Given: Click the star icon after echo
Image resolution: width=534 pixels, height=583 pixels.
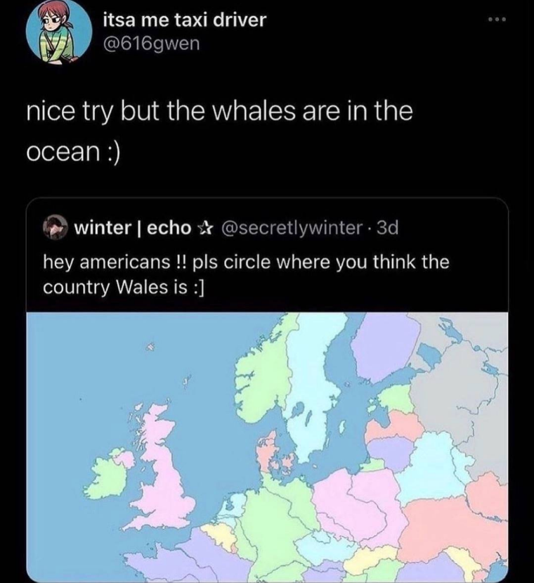Looking at the screenshot, I should point(204,228).
